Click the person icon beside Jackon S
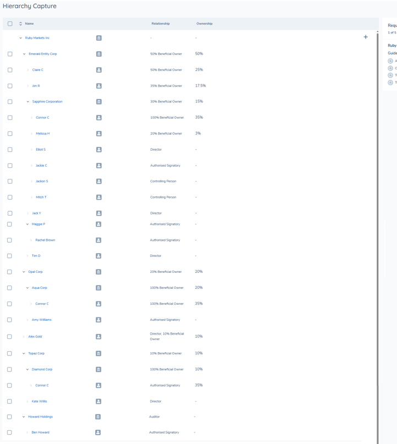This screenshot has height=444, width=397. click(x=99, y=181)
